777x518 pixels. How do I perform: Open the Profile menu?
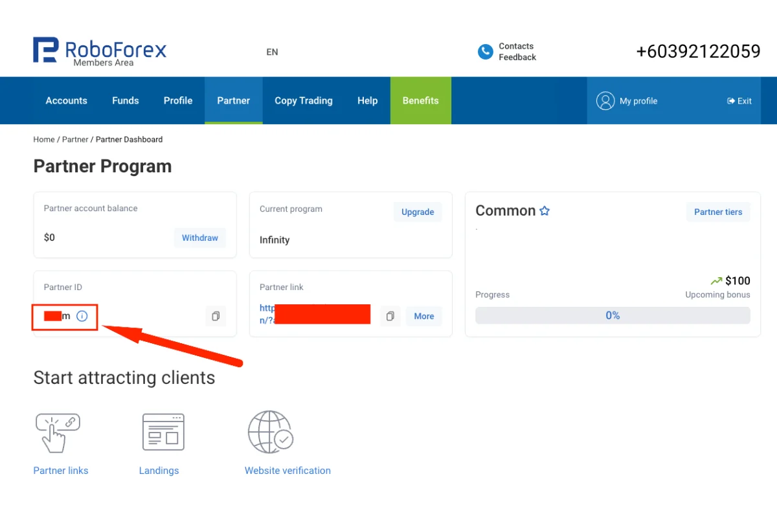click(x=178, y=100)
